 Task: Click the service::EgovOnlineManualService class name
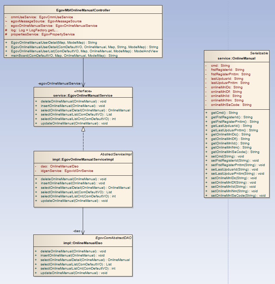83,95
